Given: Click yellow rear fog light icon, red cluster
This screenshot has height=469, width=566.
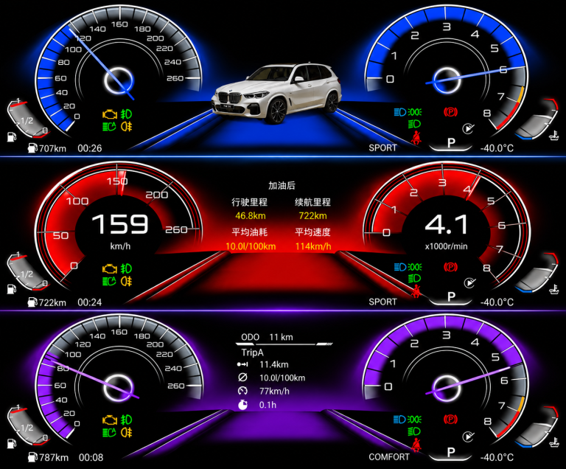Looking at the screenshot, I should click(x=126, y=281).
